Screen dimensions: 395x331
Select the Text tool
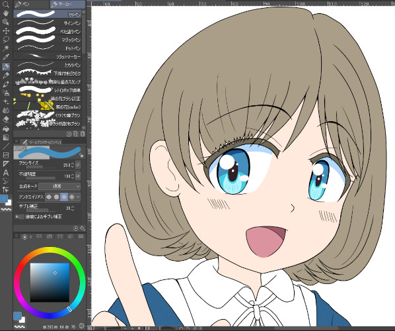point(5,173)
